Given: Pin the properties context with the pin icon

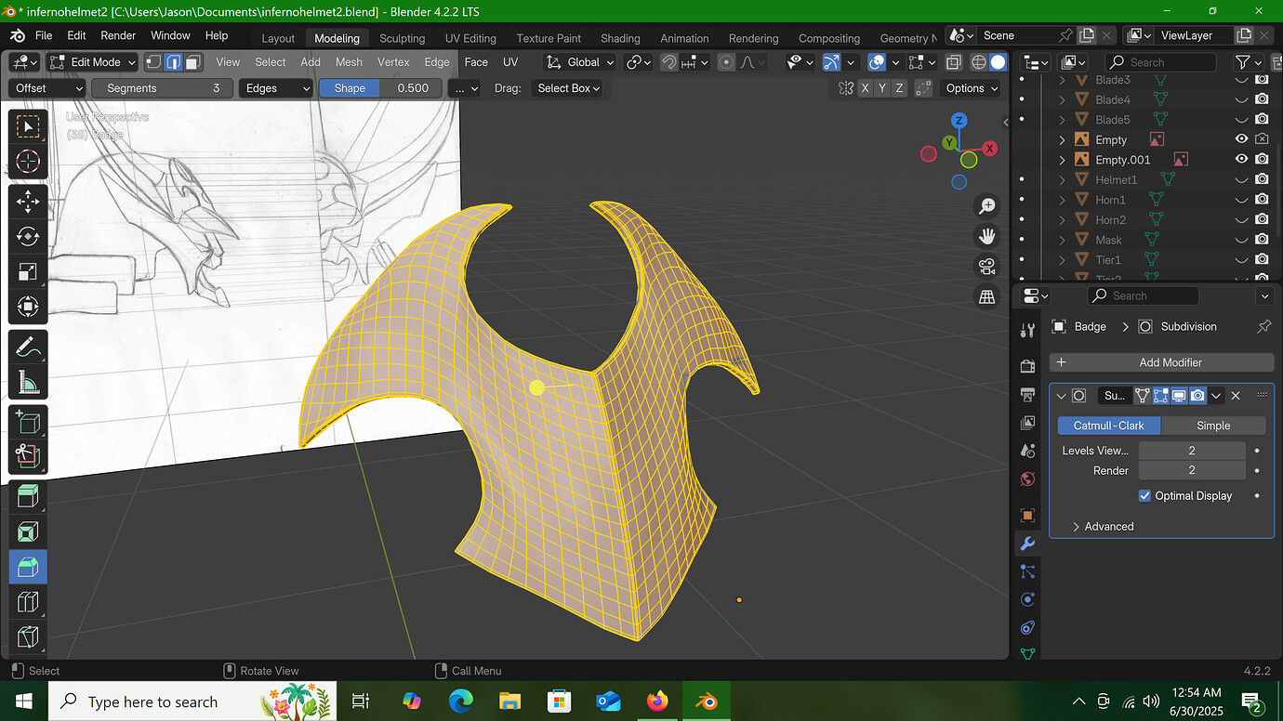Looking at the screenshot, I should tap(1263, 327).
